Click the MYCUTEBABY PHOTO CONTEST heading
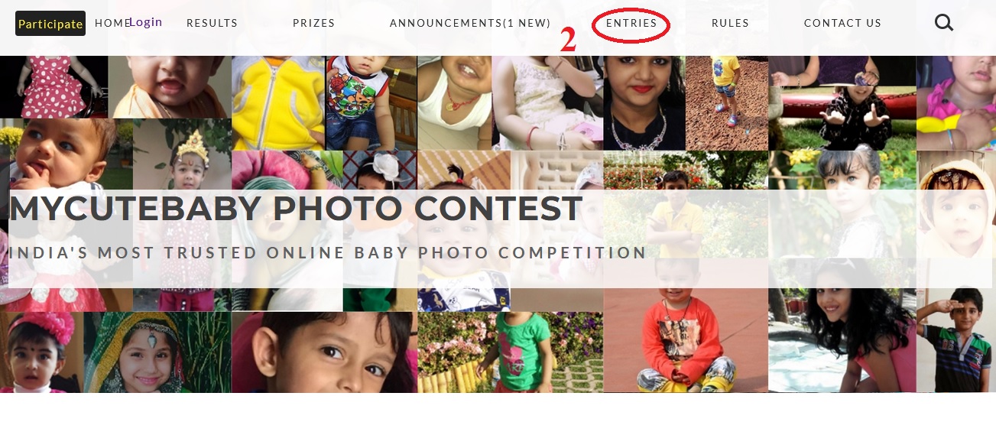This screenshot has height=422, width=996. pyautogui.click(x=296, y=209)
